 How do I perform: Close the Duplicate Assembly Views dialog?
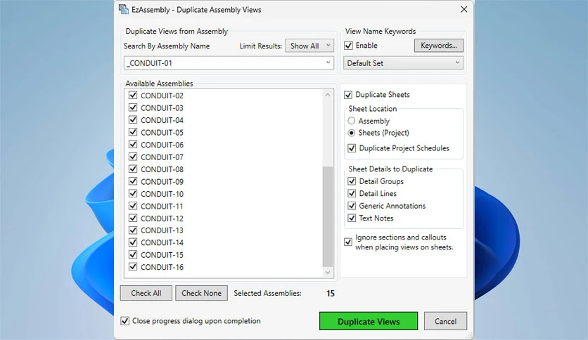(x=464, y=9)
